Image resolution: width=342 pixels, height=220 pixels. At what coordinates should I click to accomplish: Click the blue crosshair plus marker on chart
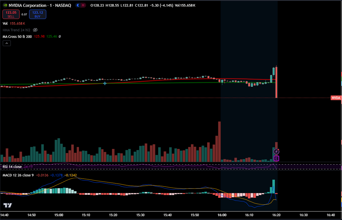coord(105,83)
